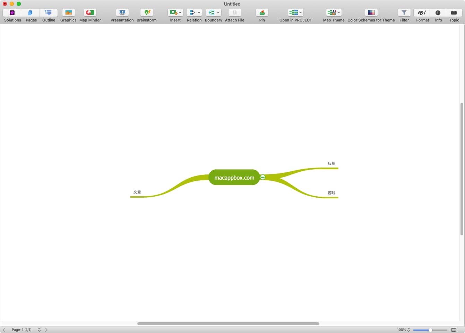
Task: Click the Relation icon
Action: 192,12
